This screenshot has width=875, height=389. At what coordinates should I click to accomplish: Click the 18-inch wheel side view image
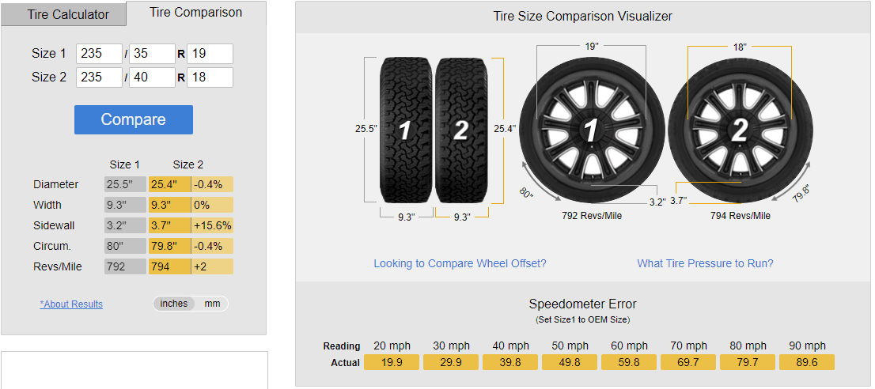pos(739,130)
